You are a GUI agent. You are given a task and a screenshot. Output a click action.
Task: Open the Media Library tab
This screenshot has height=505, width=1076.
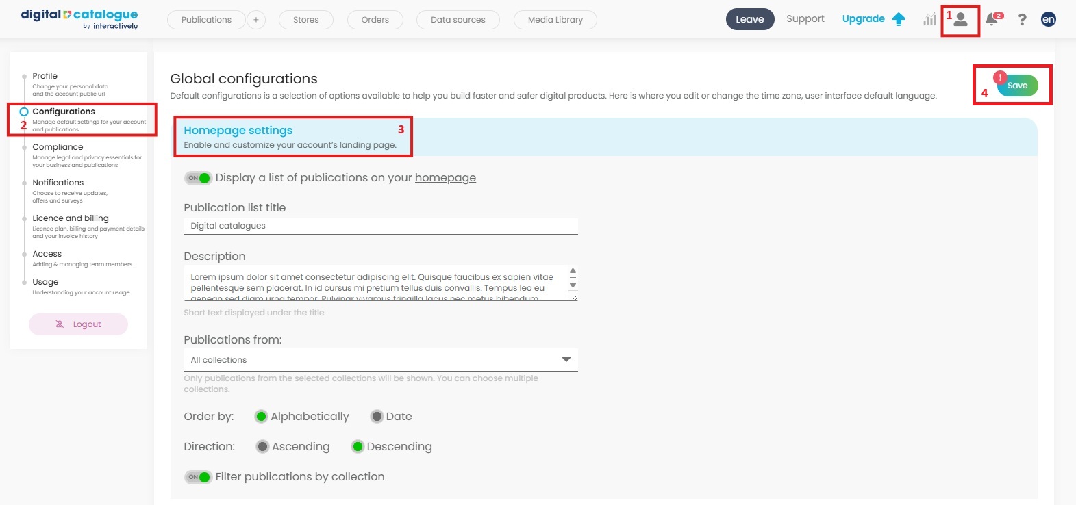pyautogui.click(x=555, y=20)
